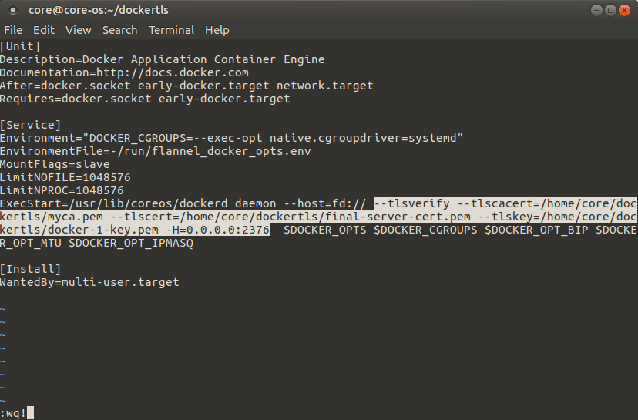Click the [Service] section header line
The width and height of the screenshot is (638, 420).
coord(31,125)
